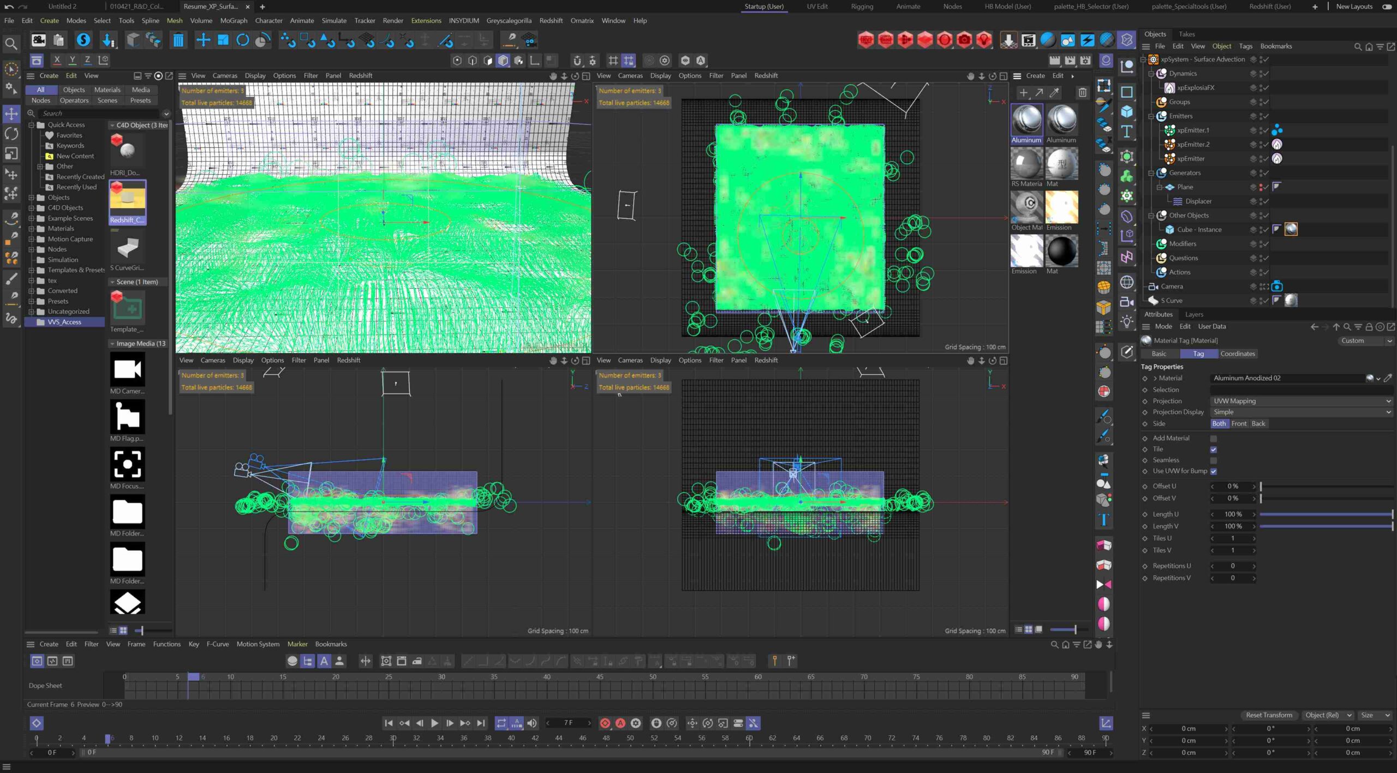Click the Reset Transform button
Image resolution: width=1397 pixels, height=773 pixels.
point(1269,715)
